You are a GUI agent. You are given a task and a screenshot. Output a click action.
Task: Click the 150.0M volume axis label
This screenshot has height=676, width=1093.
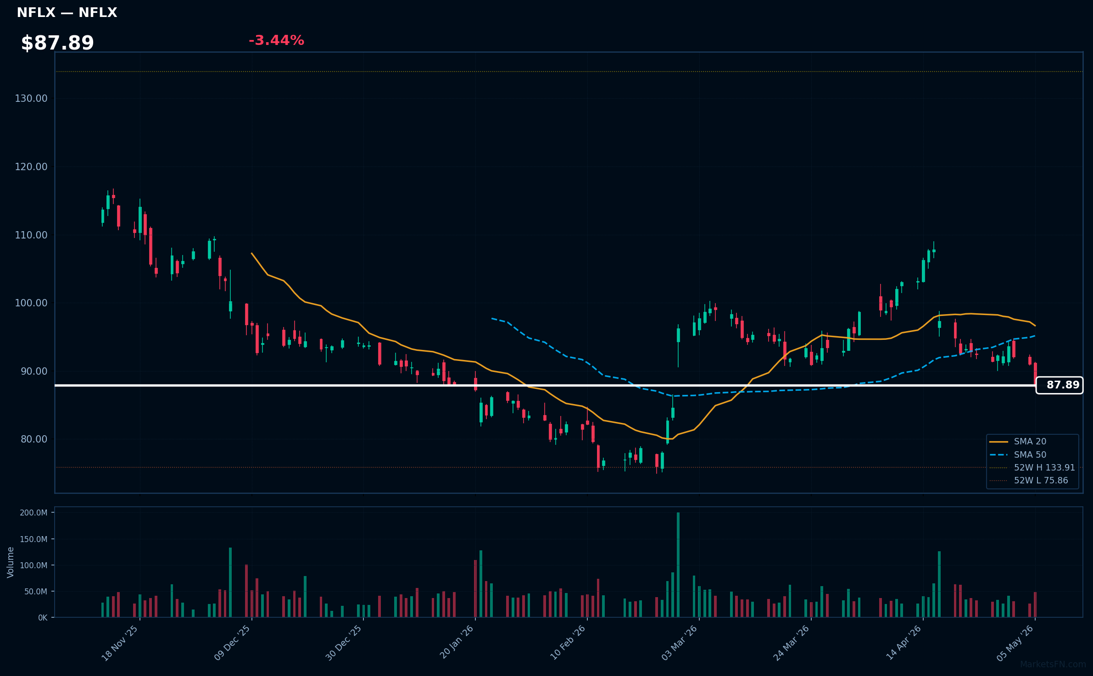33,539
